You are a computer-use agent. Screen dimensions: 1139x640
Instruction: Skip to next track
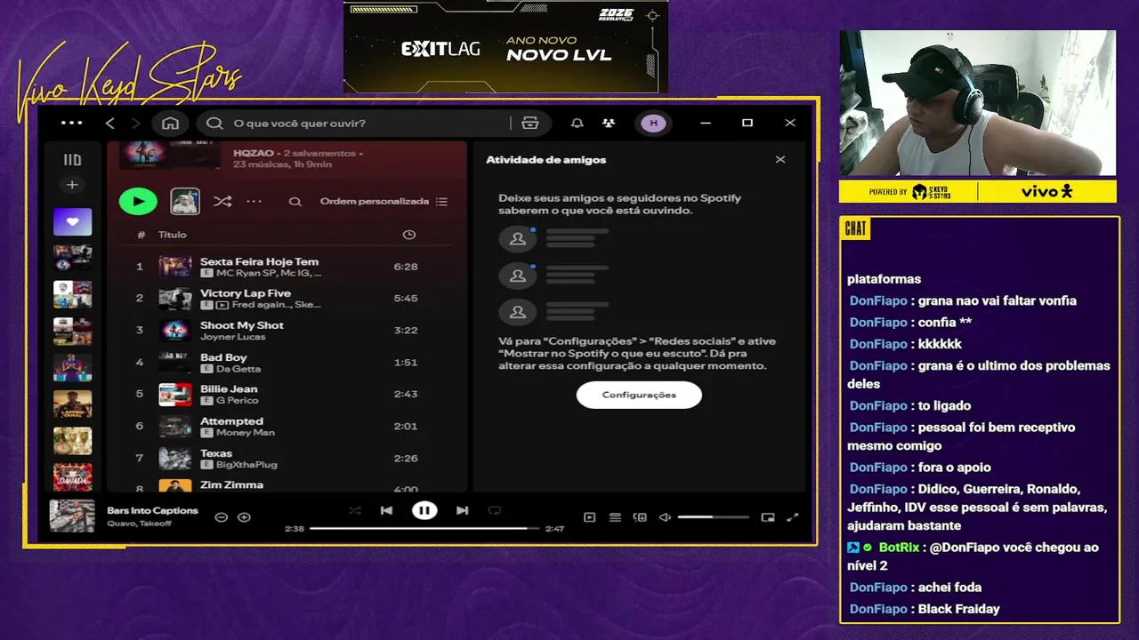(x=462, y=510)
